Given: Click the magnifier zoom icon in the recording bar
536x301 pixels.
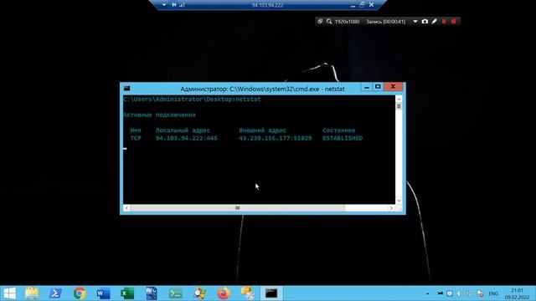Looking at the screenshot, I should point(329,21).
